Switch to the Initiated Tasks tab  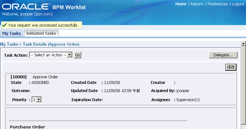pyautogui.click(x=41, y=34)
